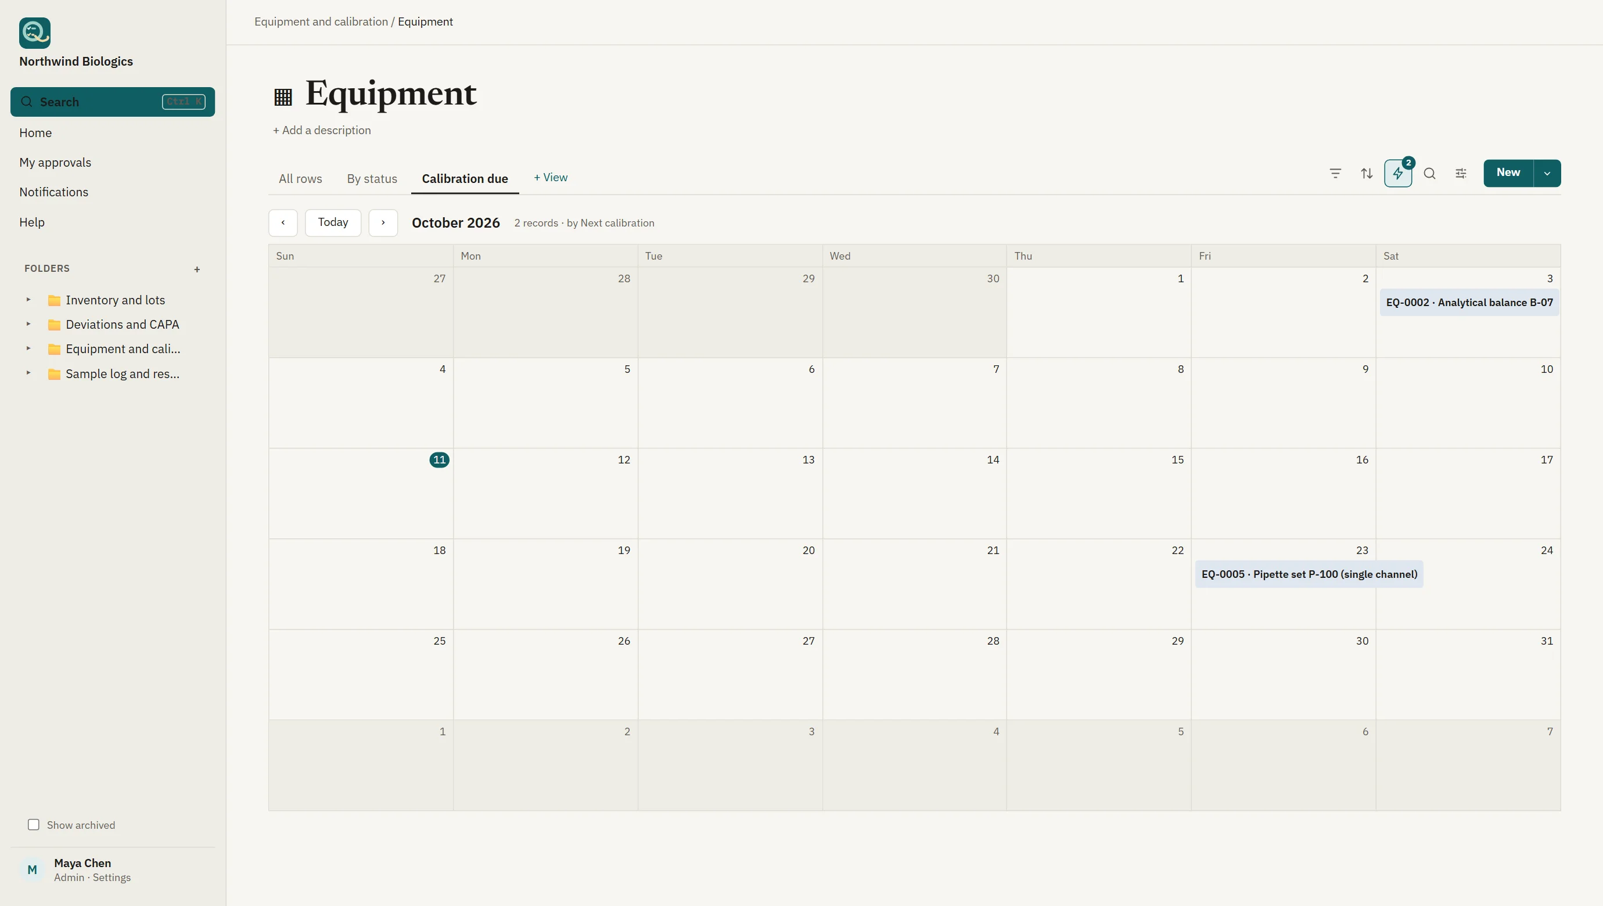Viewport: 1603px width, 906px height.
Task: Open the Deviations and CAPA folder
Action: click(x=123, y=324)
